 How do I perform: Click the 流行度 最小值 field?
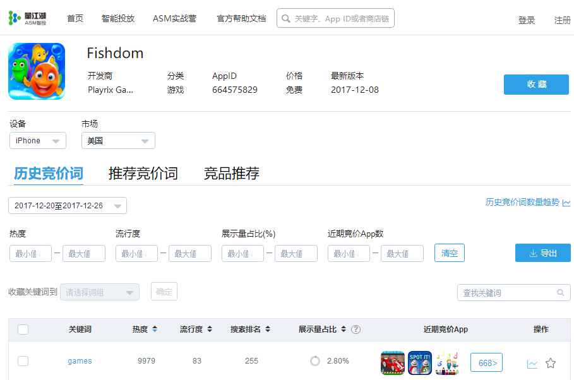point(136,253)
